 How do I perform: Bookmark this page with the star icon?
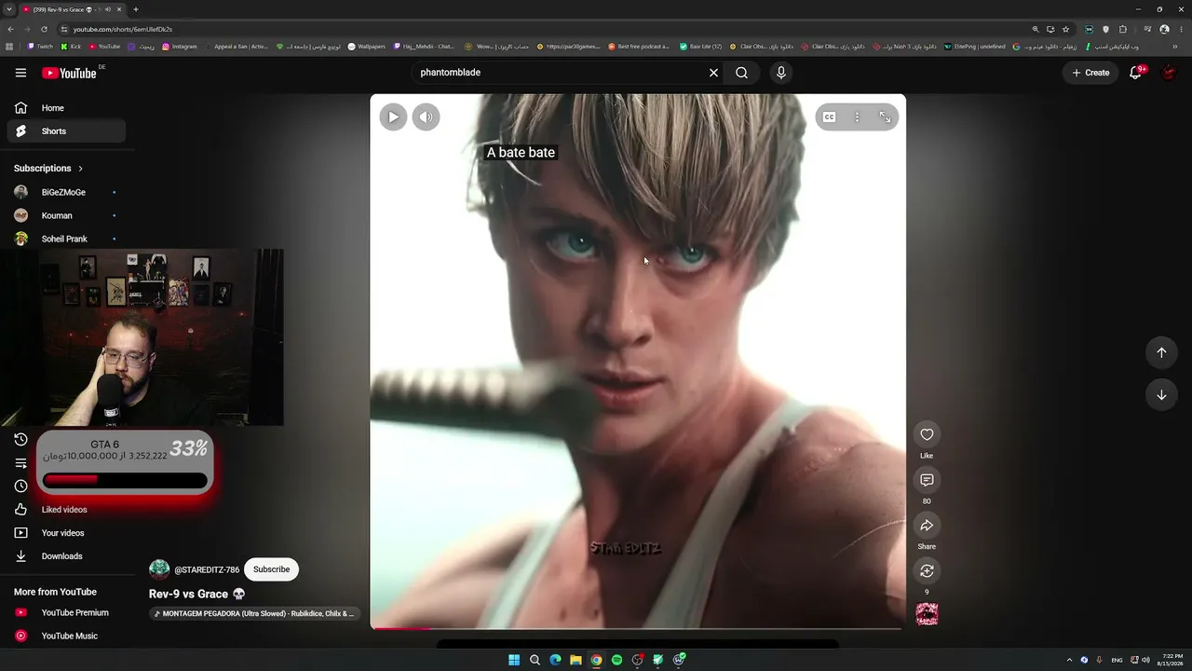click(x=1066, y=29)
